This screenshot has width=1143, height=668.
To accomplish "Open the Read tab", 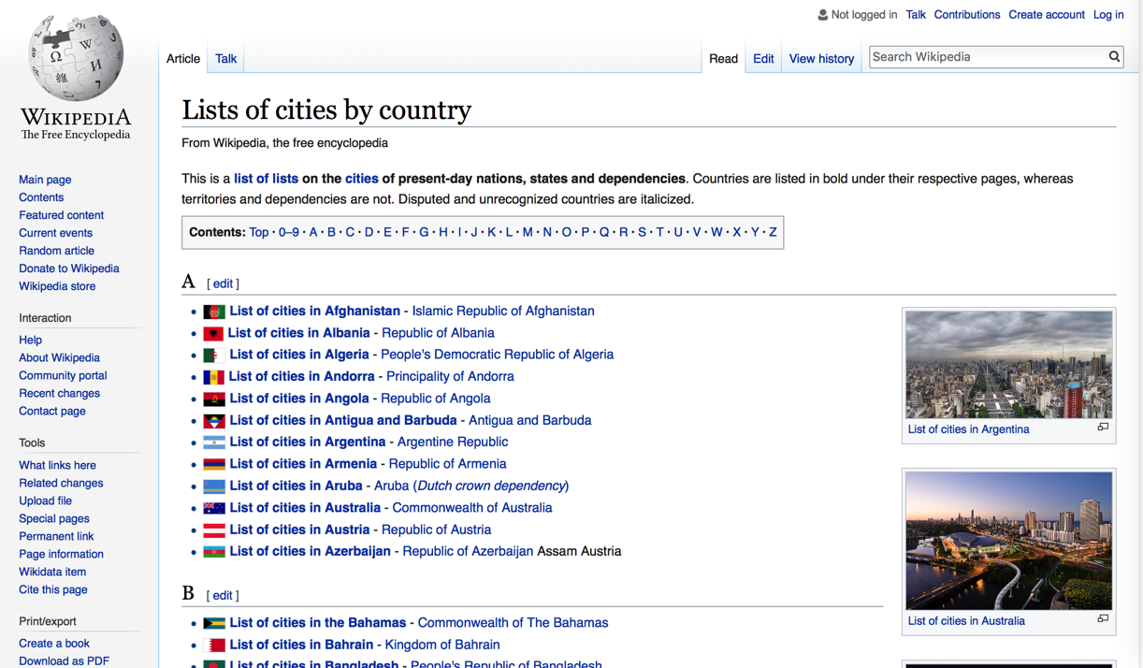I will [x=723, y=58].
